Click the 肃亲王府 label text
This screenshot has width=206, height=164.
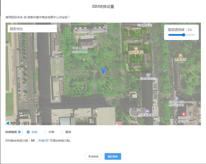[181, 59]
